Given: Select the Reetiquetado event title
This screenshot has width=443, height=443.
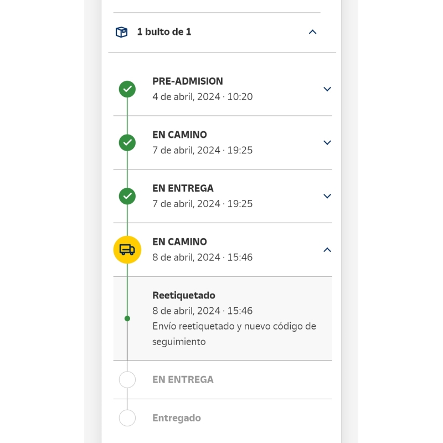Looking at the screenshot, I should pos(184,295).
